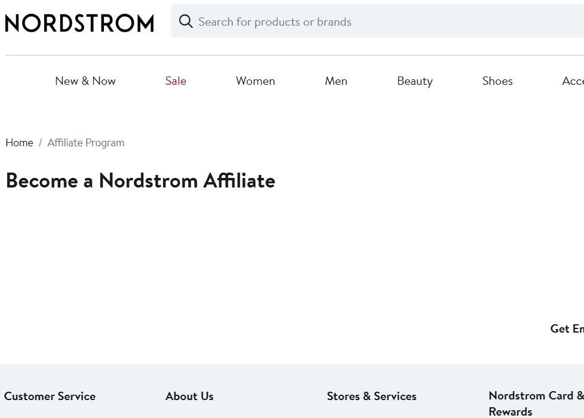584x418 pixels.
Task: Open the New & Now menu
Action: (85, 81)
